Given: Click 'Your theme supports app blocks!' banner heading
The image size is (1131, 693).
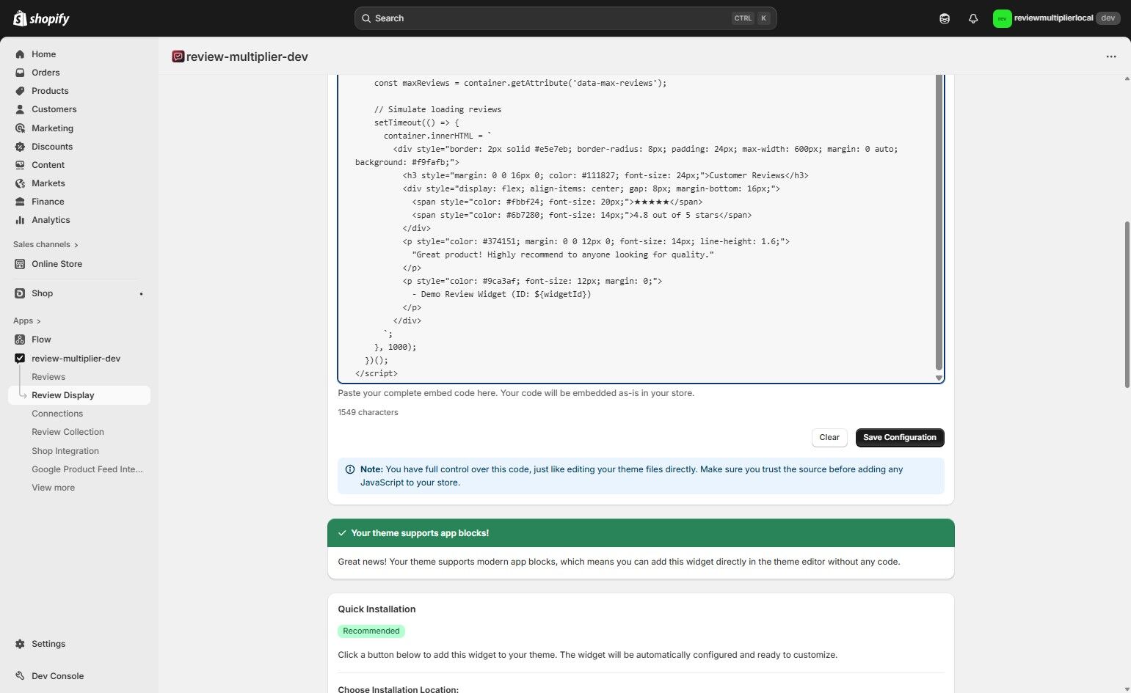Looking at the screenshot, I should 420,533.
